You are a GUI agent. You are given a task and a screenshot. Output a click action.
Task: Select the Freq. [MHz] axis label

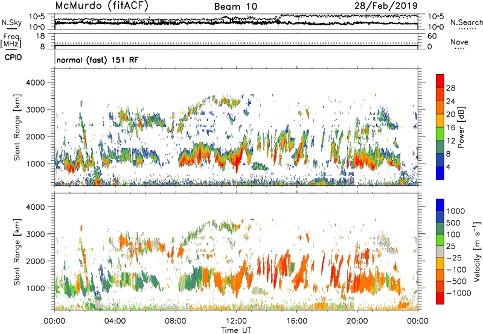(11, 40)
